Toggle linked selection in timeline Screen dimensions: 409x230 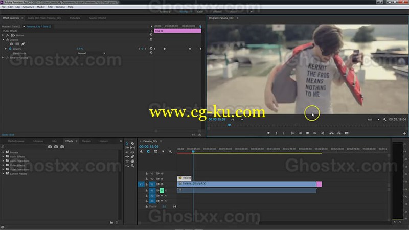point(156,151)
